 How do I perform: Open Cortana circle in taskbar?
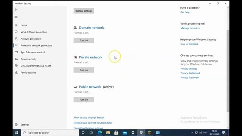click(83, 133)
